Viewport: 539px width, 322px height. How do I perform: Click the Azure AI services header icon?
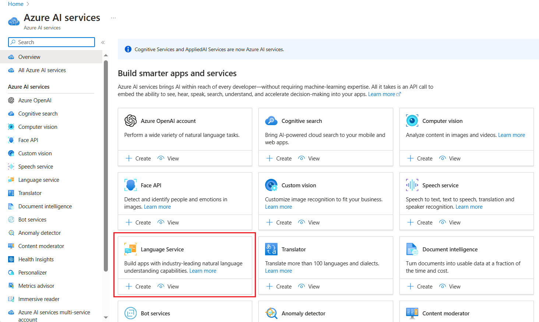tap(14, 21)
